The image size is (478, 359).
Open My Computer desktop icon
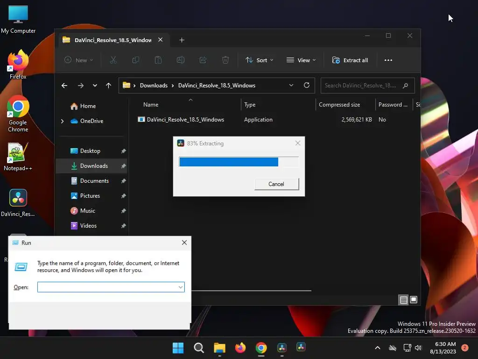coord(18,19)
